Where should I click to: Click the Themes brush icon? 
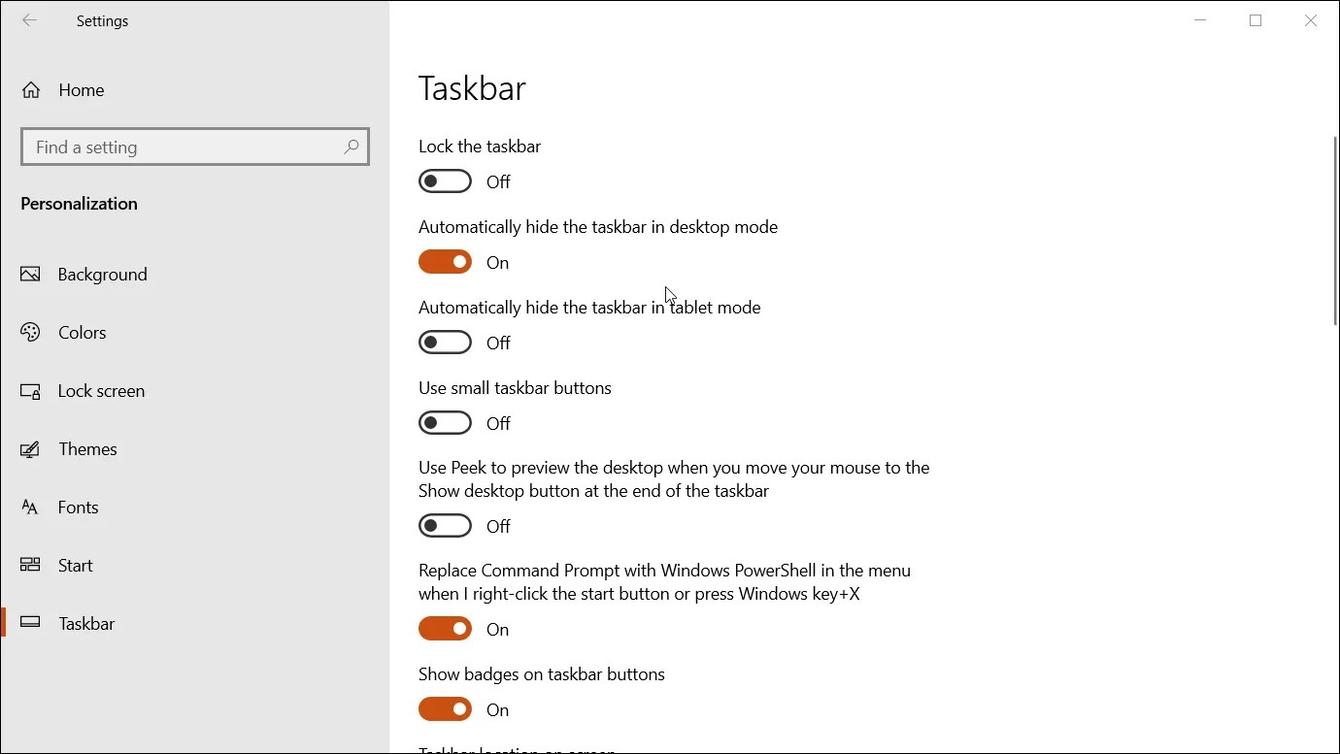pyautogui.click(x=30, y=449)
